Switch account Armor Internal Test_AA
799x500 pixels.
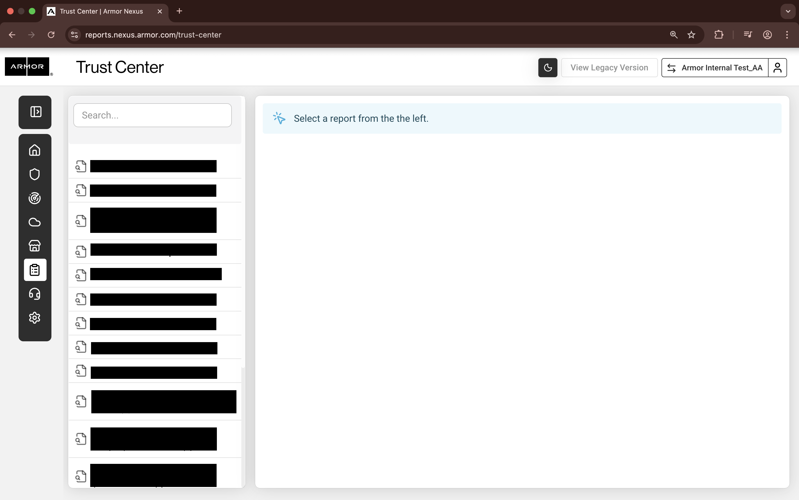click(715, 67)
